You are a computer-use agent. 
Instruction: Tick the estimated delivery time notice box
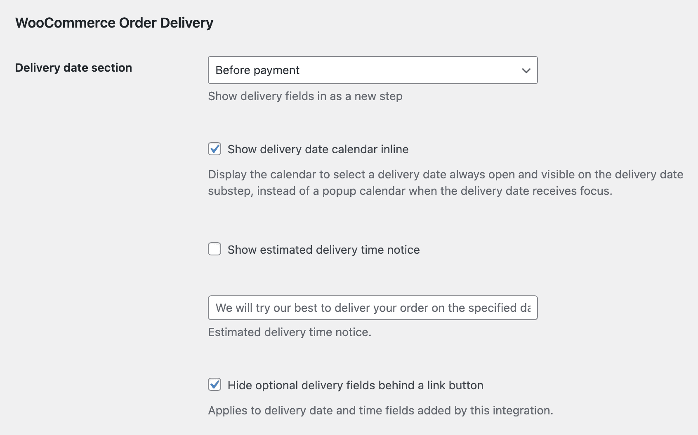coord(214,249)
